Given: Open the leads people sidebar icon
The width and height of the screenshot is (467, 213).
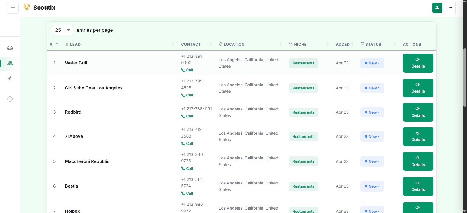Looking at the screenshot, I should click(x=10, y=63).
